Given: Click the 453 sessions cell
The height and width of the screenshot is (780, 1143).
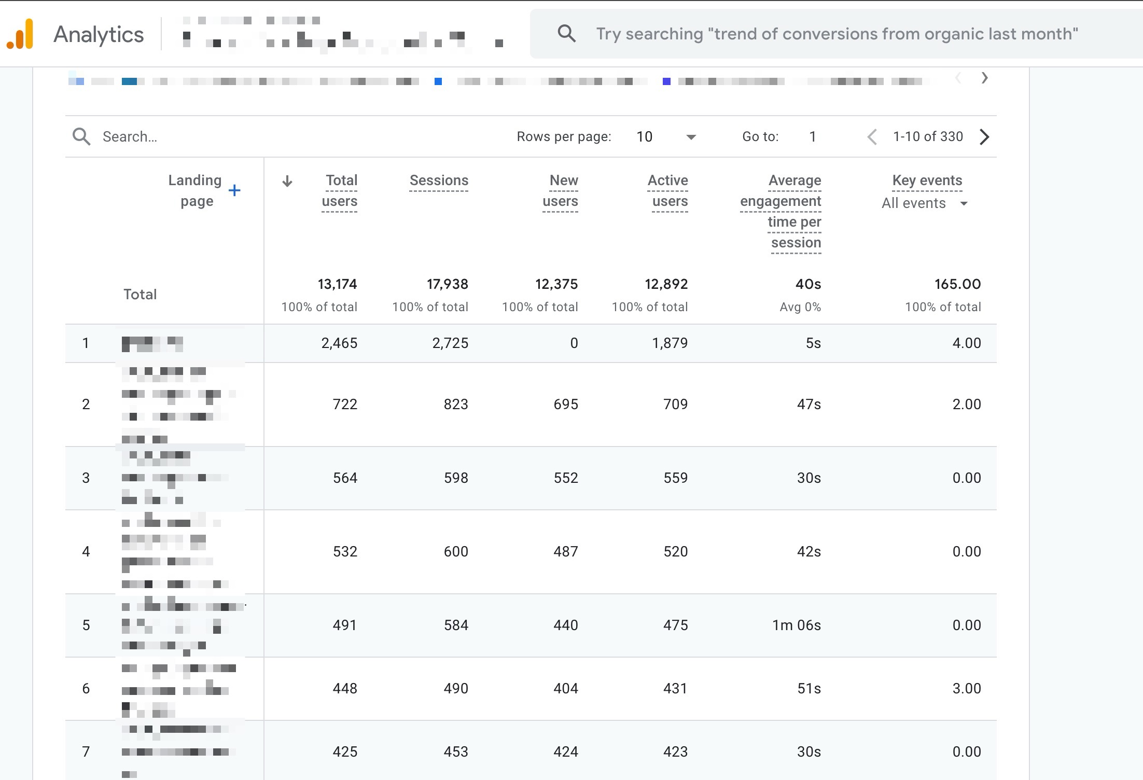Looking at the screenshot, I should point(456,752).
